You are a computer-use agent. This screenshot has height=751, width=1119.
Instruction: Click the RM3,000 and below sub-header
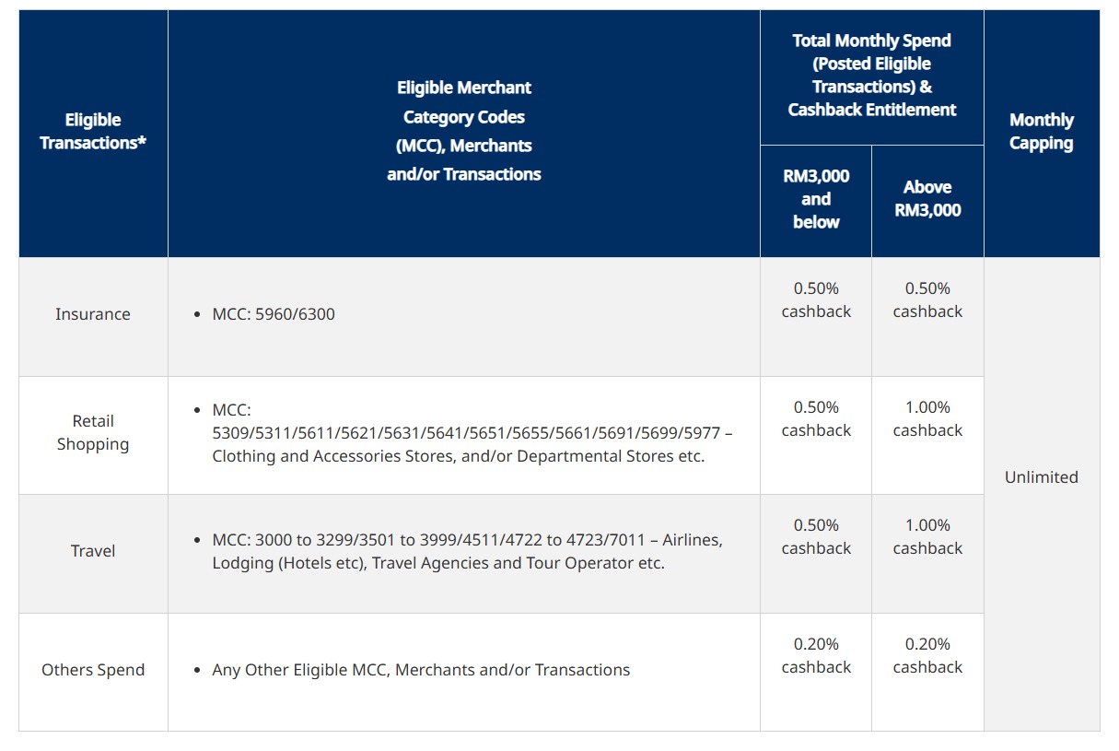pyautogui.click(x=816, y=199)
